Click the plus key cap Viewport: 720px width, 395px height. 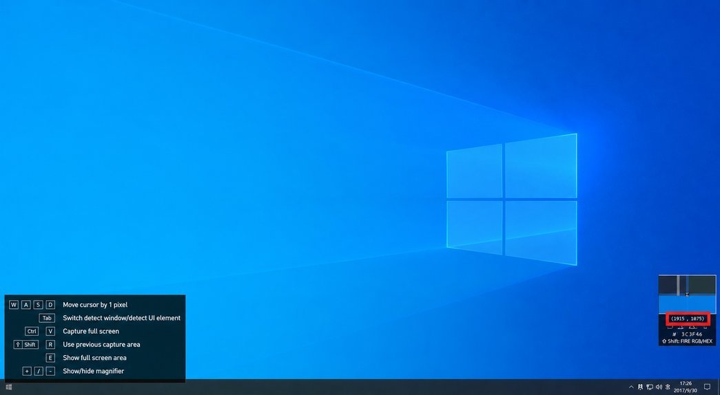[x=27, y=371]
